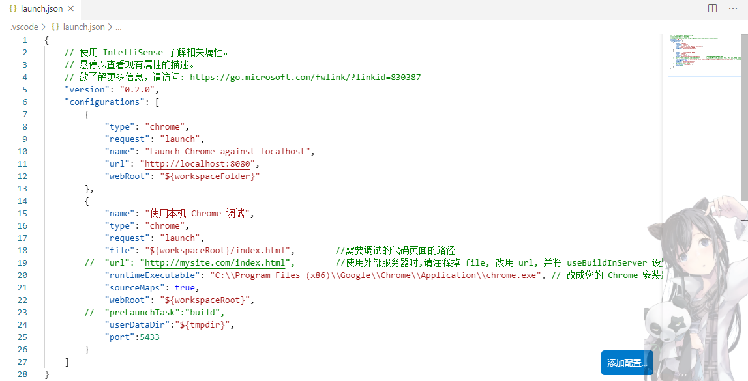This screenshot has height=381, width=748.
Task: Click .vscode in the breadcrumb
Action: [x=24, y=27]
